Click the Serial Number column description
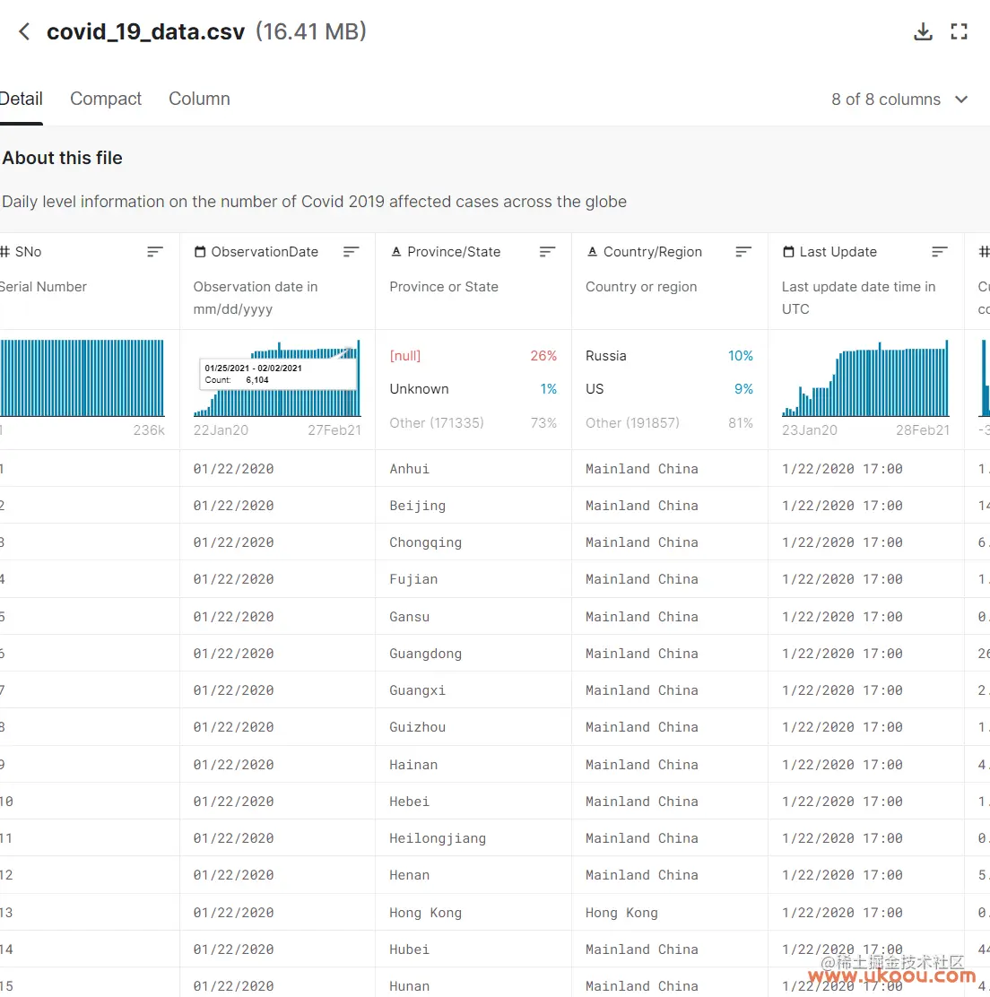Viewport: 990px width, 997px height. click(x=43, y=287)
